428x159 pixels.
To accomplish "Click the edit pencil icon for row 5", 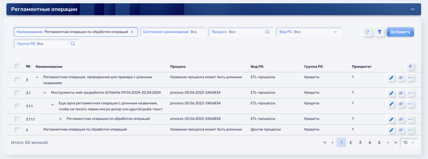I will [391, 130].
